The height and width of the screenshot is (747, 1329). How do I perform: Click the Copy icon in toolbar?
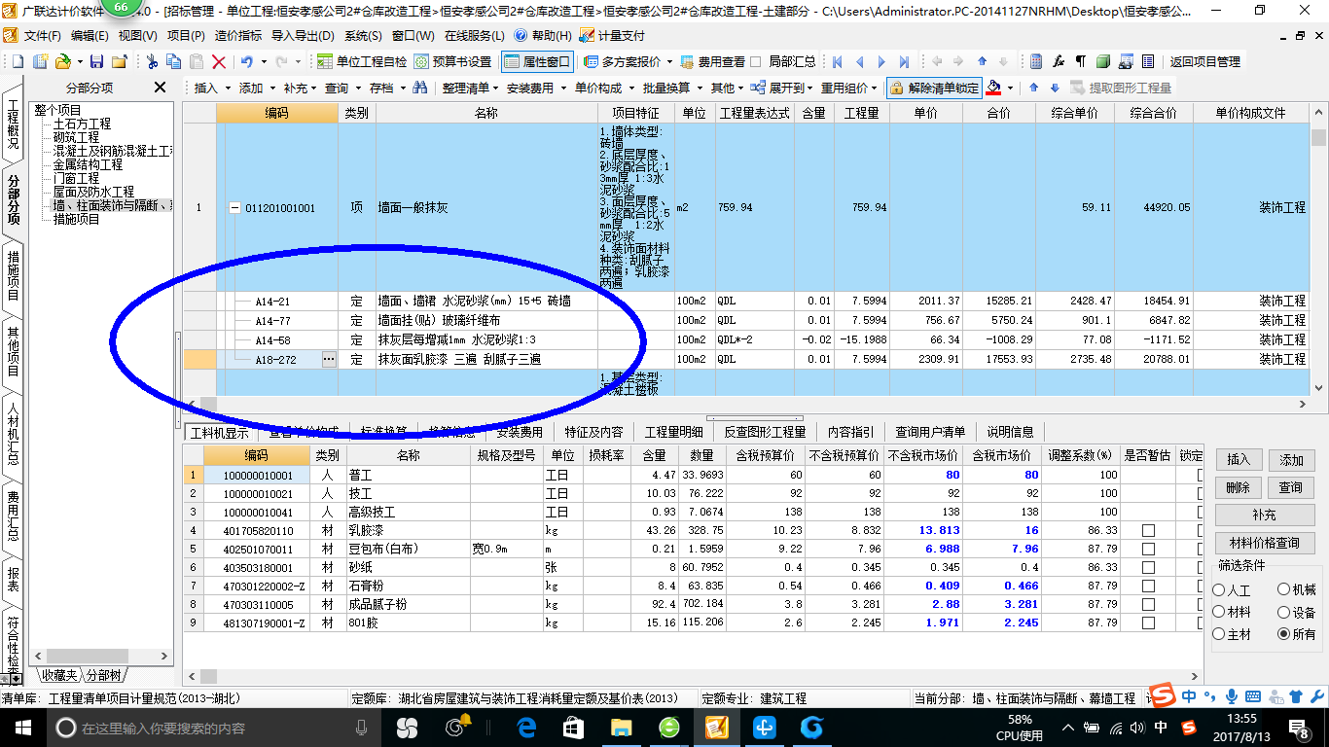[x=174, y=61]
